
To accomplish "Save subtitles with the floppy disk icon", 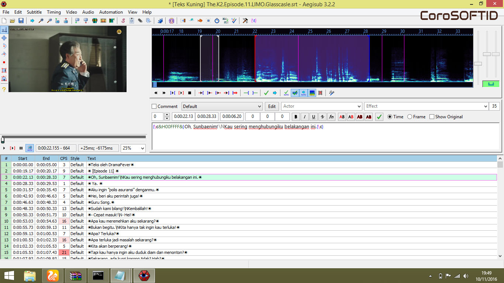I will pos(21,21).
